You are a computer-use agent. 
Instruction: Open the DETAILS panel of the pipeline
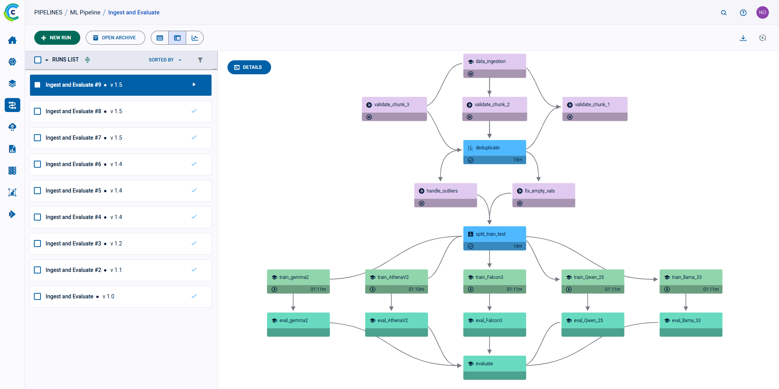[x=249, y=67]
